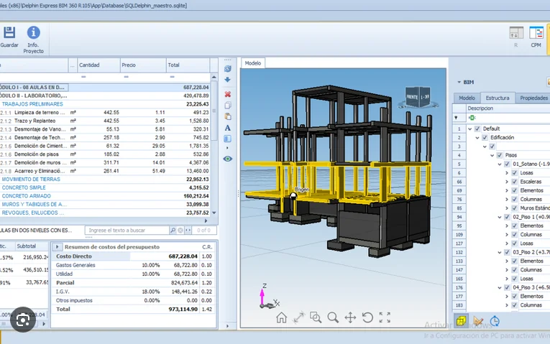
Task: Click the Cantidad column header
Action: [x=98, y=65]
